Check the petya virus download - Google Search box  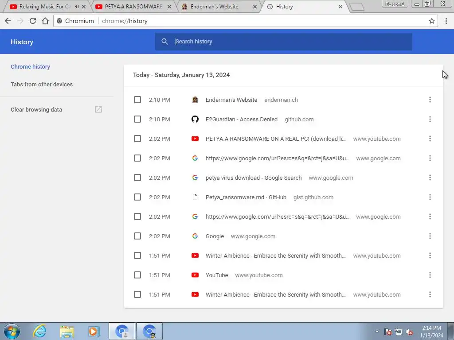pos(137,178)
